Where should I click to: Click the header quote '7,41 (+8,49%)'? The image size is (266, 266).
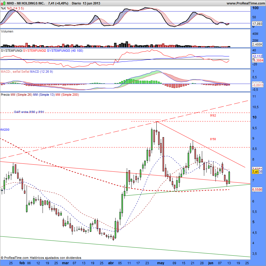pos(58,3)
